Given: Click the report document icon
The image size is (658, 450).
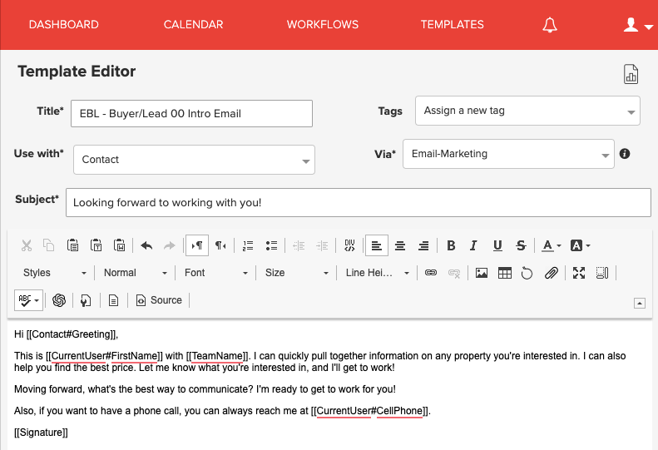Looking at the screenshot, I should [631, 74].
